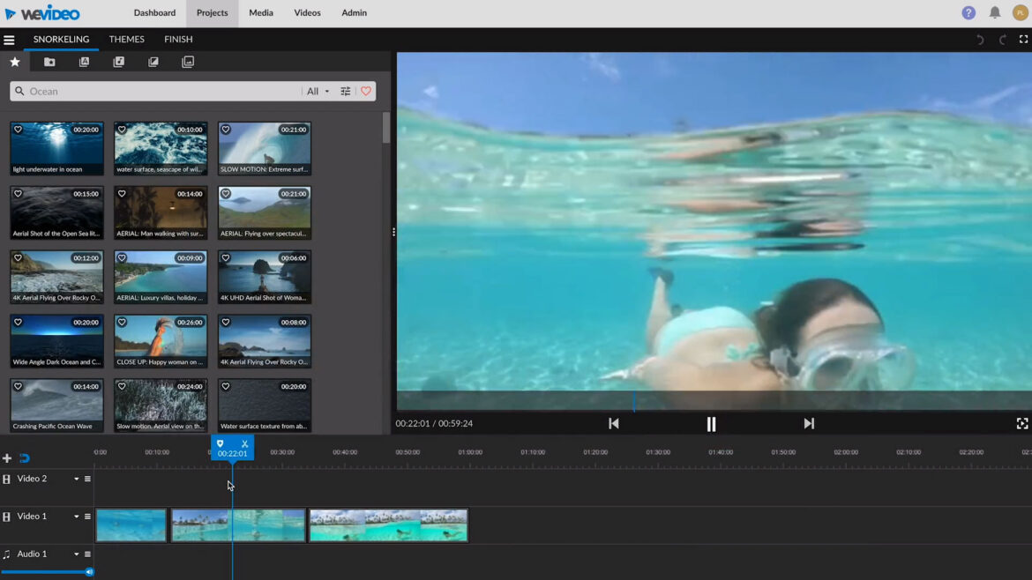Viewport: 1032px width, 580px height.
Task: Toggle timeline snapping magnet
Action: (x=25, y=458)
